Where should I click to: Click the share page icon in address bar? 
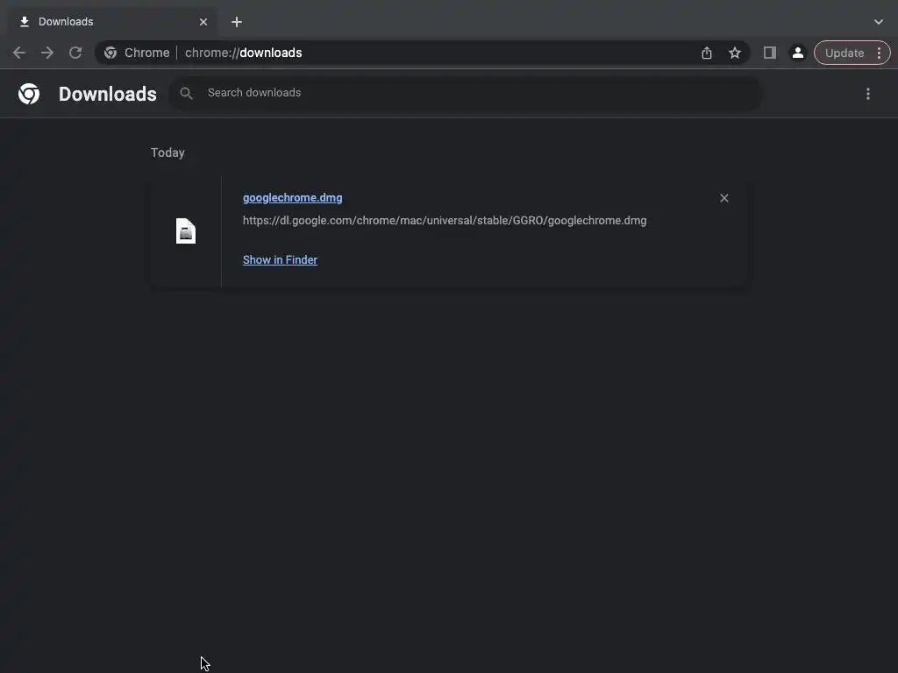tap(707, 53)
